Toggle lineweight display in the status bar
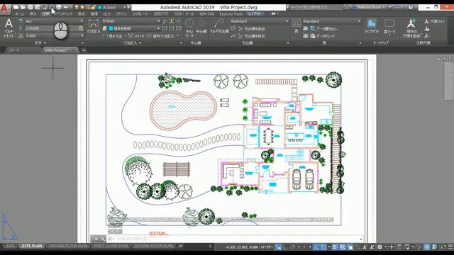Screen dimensions: 454x255 pos(335,247)
